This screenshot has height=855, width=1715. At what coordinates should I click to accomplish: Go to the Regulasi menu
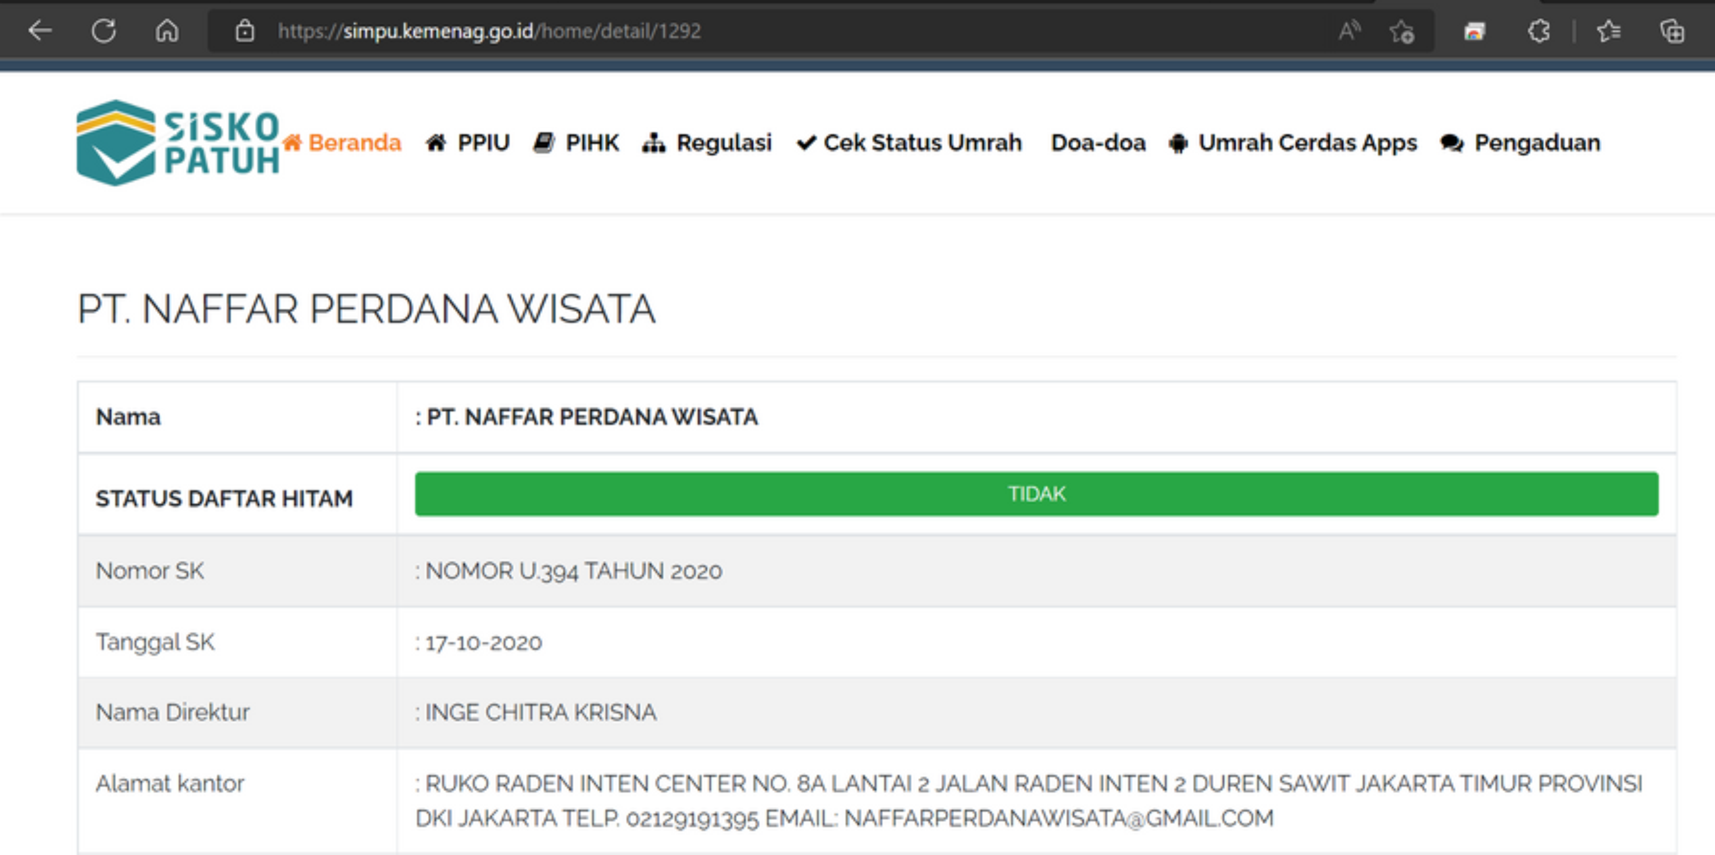click(708, 142)
